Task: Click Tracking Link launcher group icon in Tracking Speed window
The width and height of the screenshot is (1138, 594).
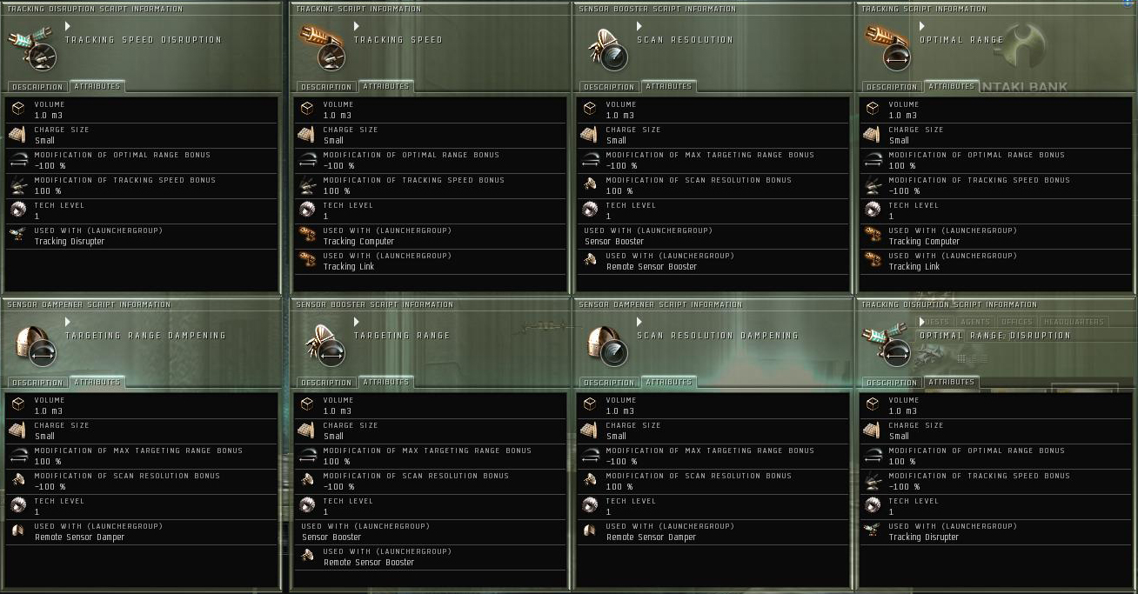Action: [x=306, y=260]
